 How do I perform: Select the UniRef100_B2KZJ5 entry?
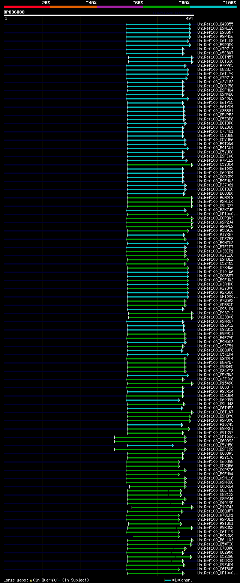point(216,210)
